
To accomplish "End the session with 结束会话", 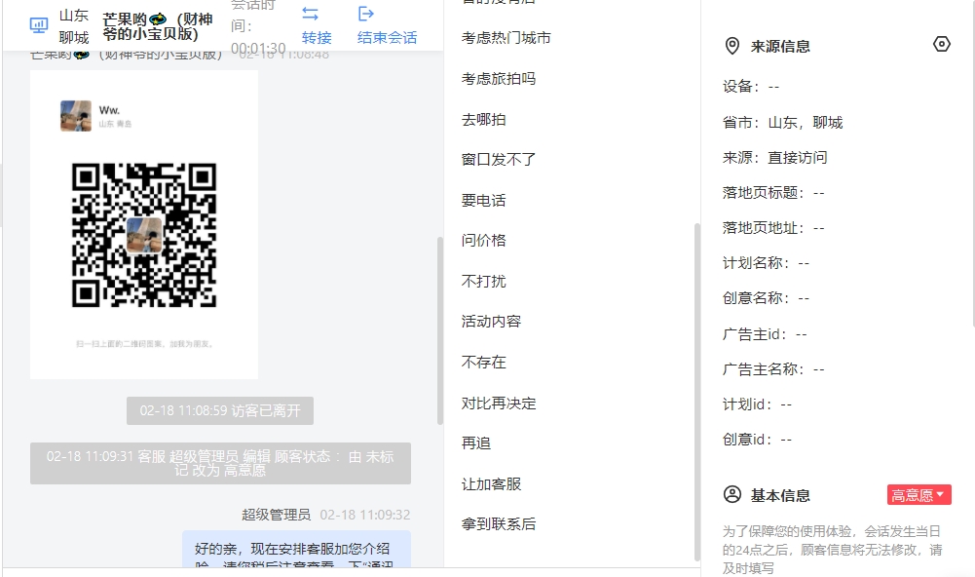I will (x=387, y=38).
